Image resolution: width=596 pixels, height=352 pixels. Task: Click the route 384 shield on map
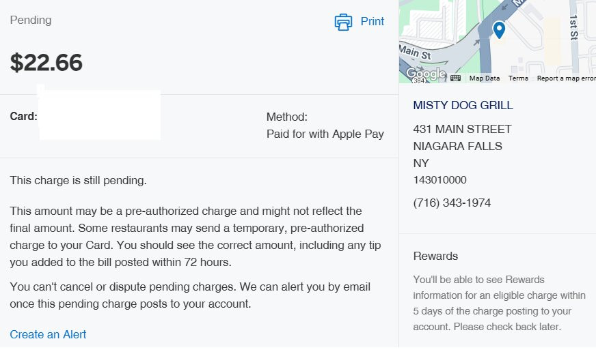pyautogui.click(x=419, y=81)
